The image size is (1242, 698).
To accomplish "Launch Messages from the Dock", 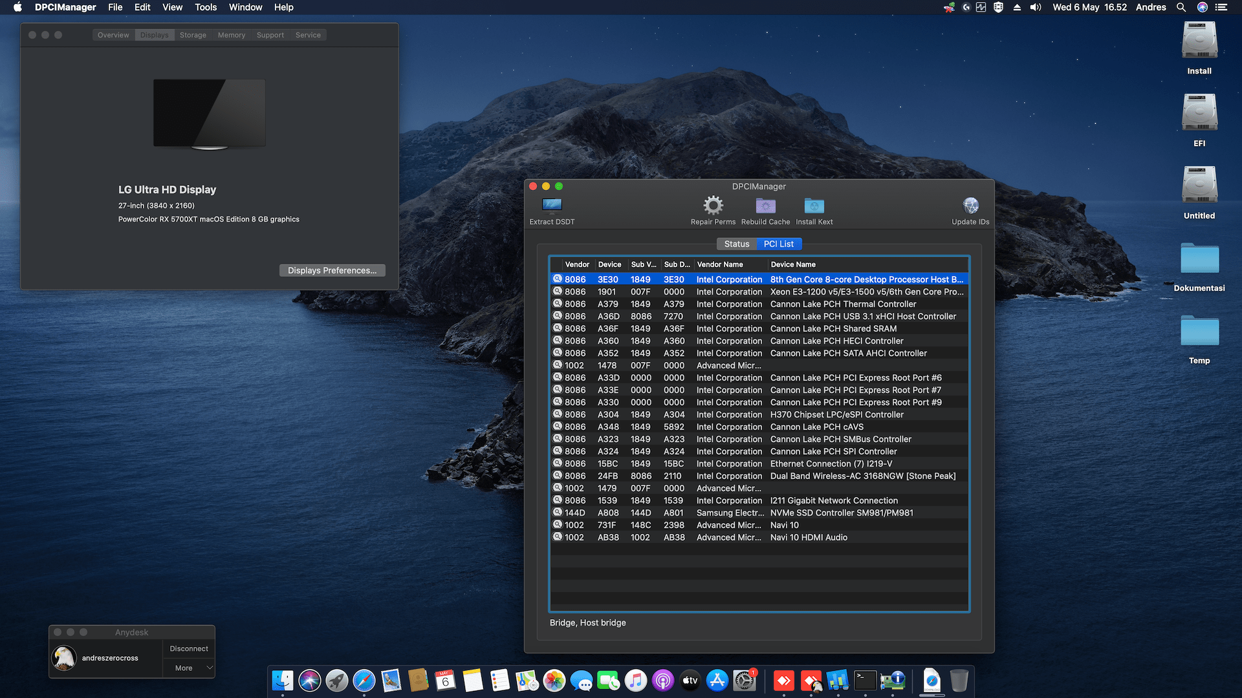I will click(x=582, y=681).
